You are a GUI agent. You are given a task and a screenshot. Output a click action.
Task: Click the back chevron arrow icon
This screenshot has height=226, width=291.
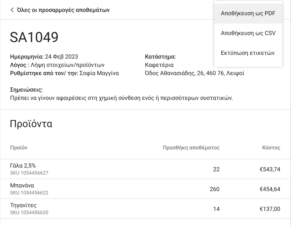coord(12,10)
